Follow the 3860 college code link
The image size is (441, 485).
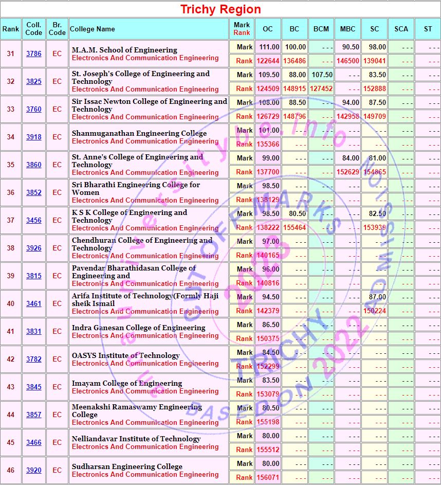tap(34, 165)
